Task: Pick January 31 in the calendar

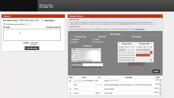Action: [x=131, y=60]
